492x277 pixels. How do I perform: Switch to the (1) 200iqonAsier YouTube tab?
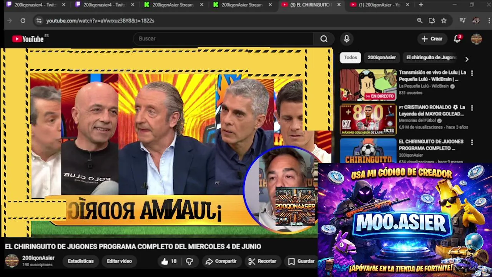tap(379, 5)
